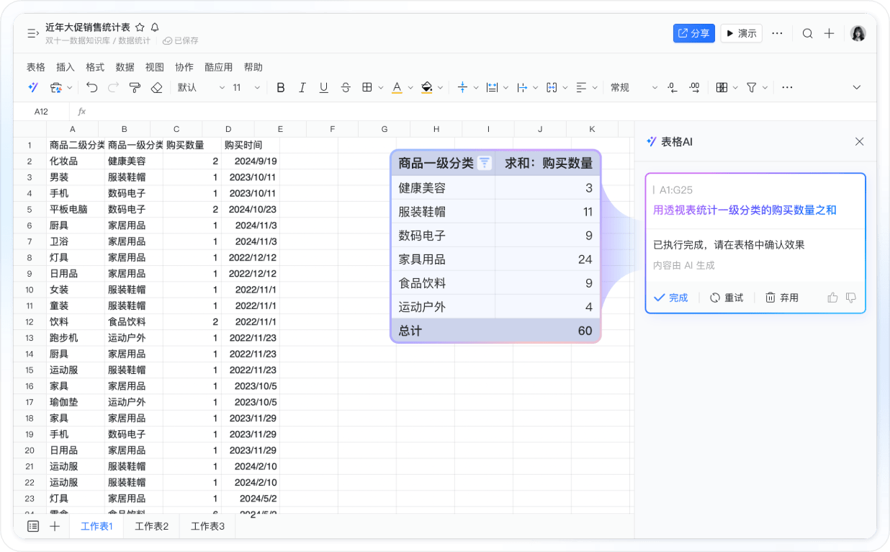Open the 表格 menu
Image resolution: width=890 pixels, height=552 pixels.
click(36, 67)
